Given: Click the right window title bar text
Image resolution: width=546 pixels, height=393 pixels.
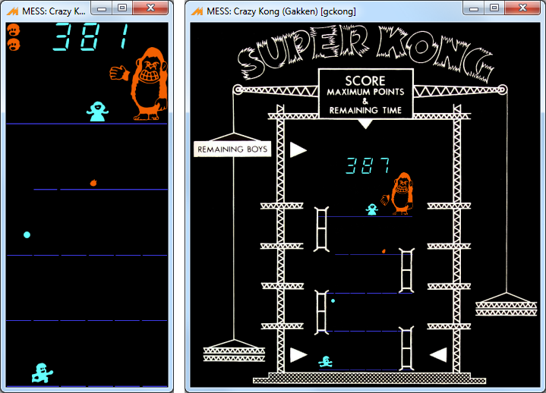Looking at the screenshot, I should tap(282, 11).
